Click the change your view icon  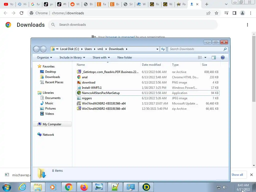coord(200,57)
